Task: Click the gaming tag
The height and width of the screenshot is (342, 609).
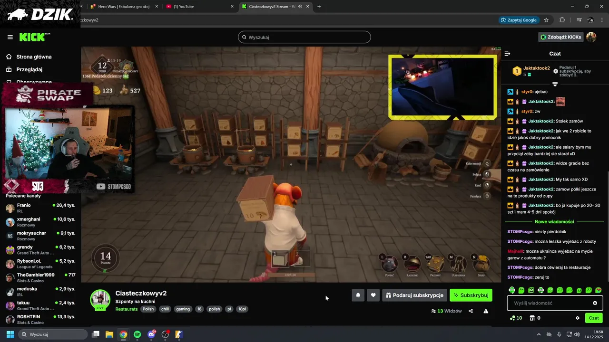Action: [183, 309]
